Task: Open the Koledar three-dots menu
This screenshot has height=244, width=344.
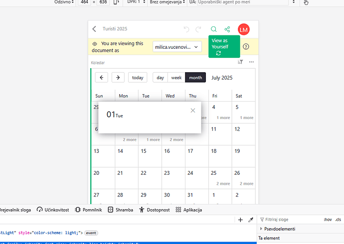Action: pos(251,62)
